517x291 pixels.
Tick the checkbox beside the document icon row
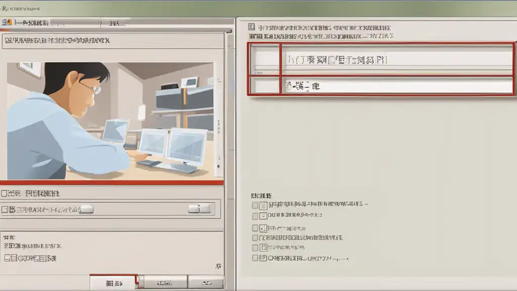tap(4, 210)
